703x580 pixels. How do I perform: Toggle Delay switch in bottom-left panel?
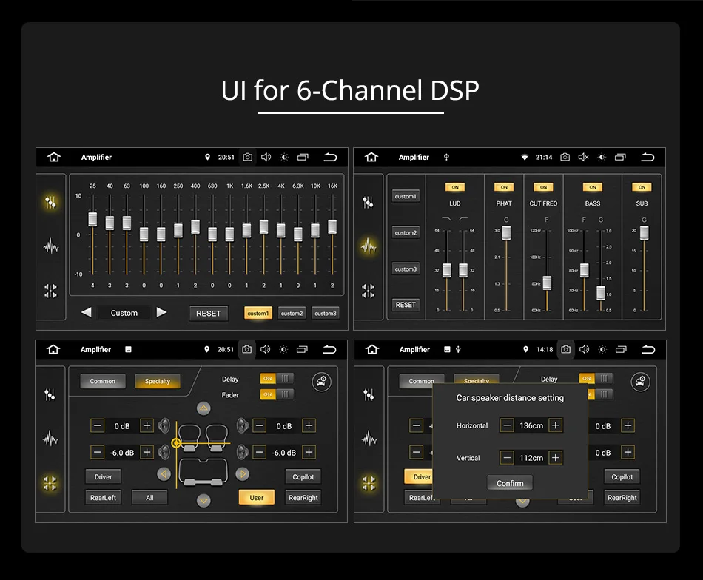coord(277,378)
